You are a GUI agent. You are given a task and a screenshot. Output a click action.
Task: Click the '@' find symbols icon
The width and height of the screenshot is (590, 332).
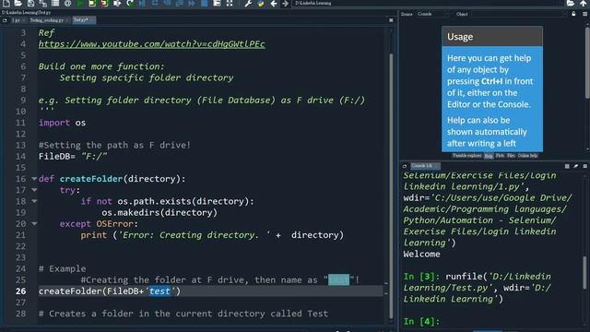[x=67, y=3]
